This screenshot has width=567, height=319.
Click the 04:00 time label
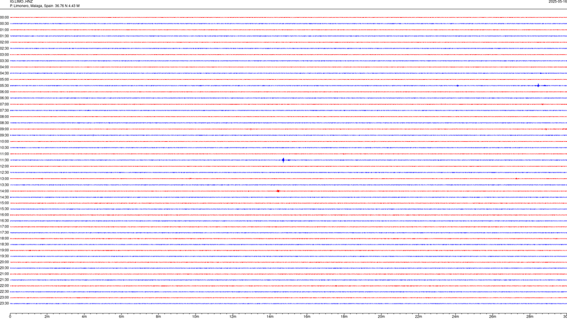4,67
